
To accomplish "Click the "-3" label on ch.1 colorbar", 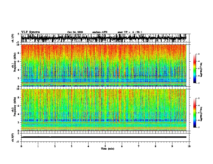I will [198, 54].
